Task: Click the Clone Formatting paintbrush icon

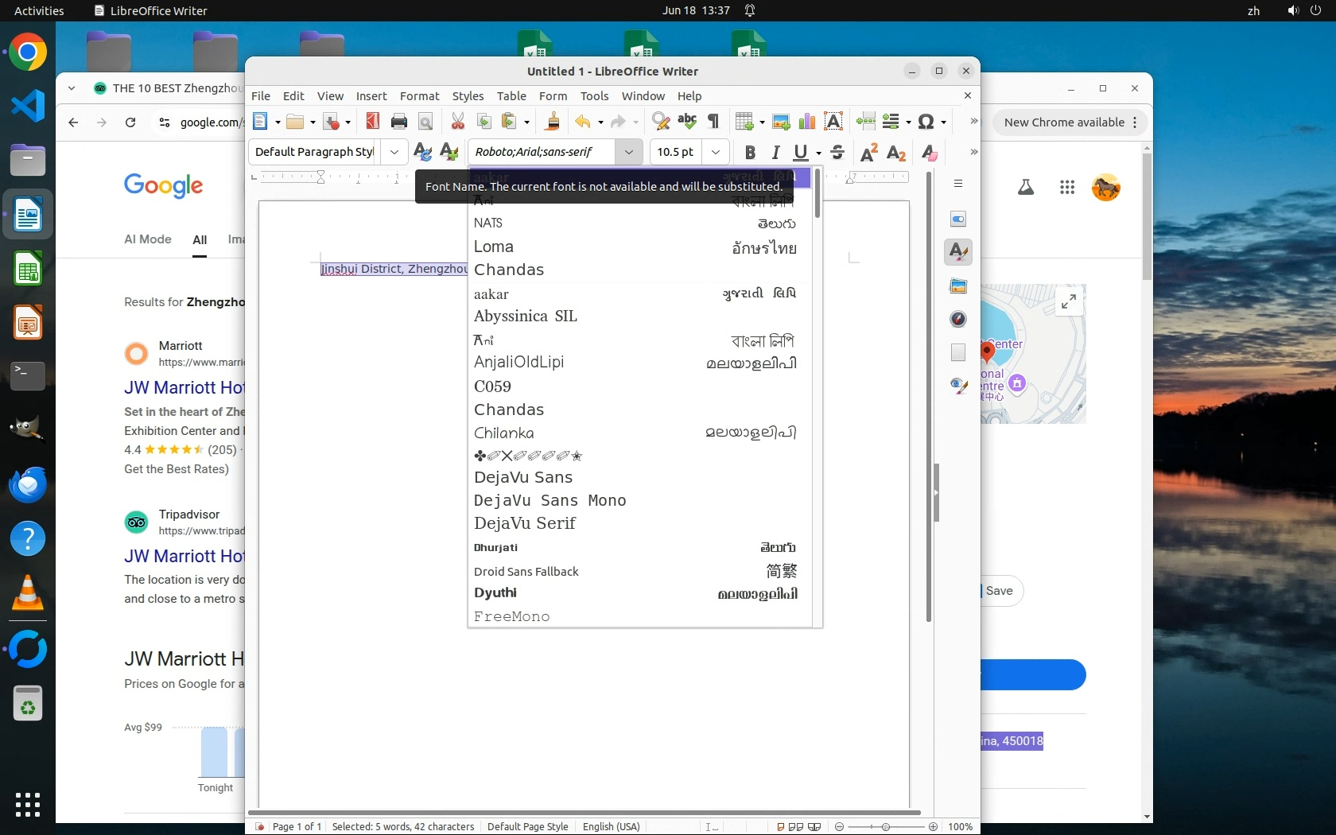Action: (553, 122)
